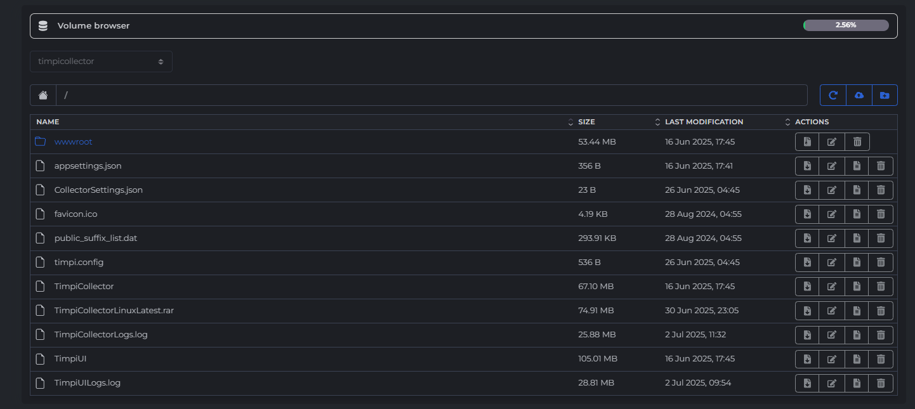Delete the TimpiUILogs.log file
This screenshot has width=915, height=409.
tap(881, 383)
